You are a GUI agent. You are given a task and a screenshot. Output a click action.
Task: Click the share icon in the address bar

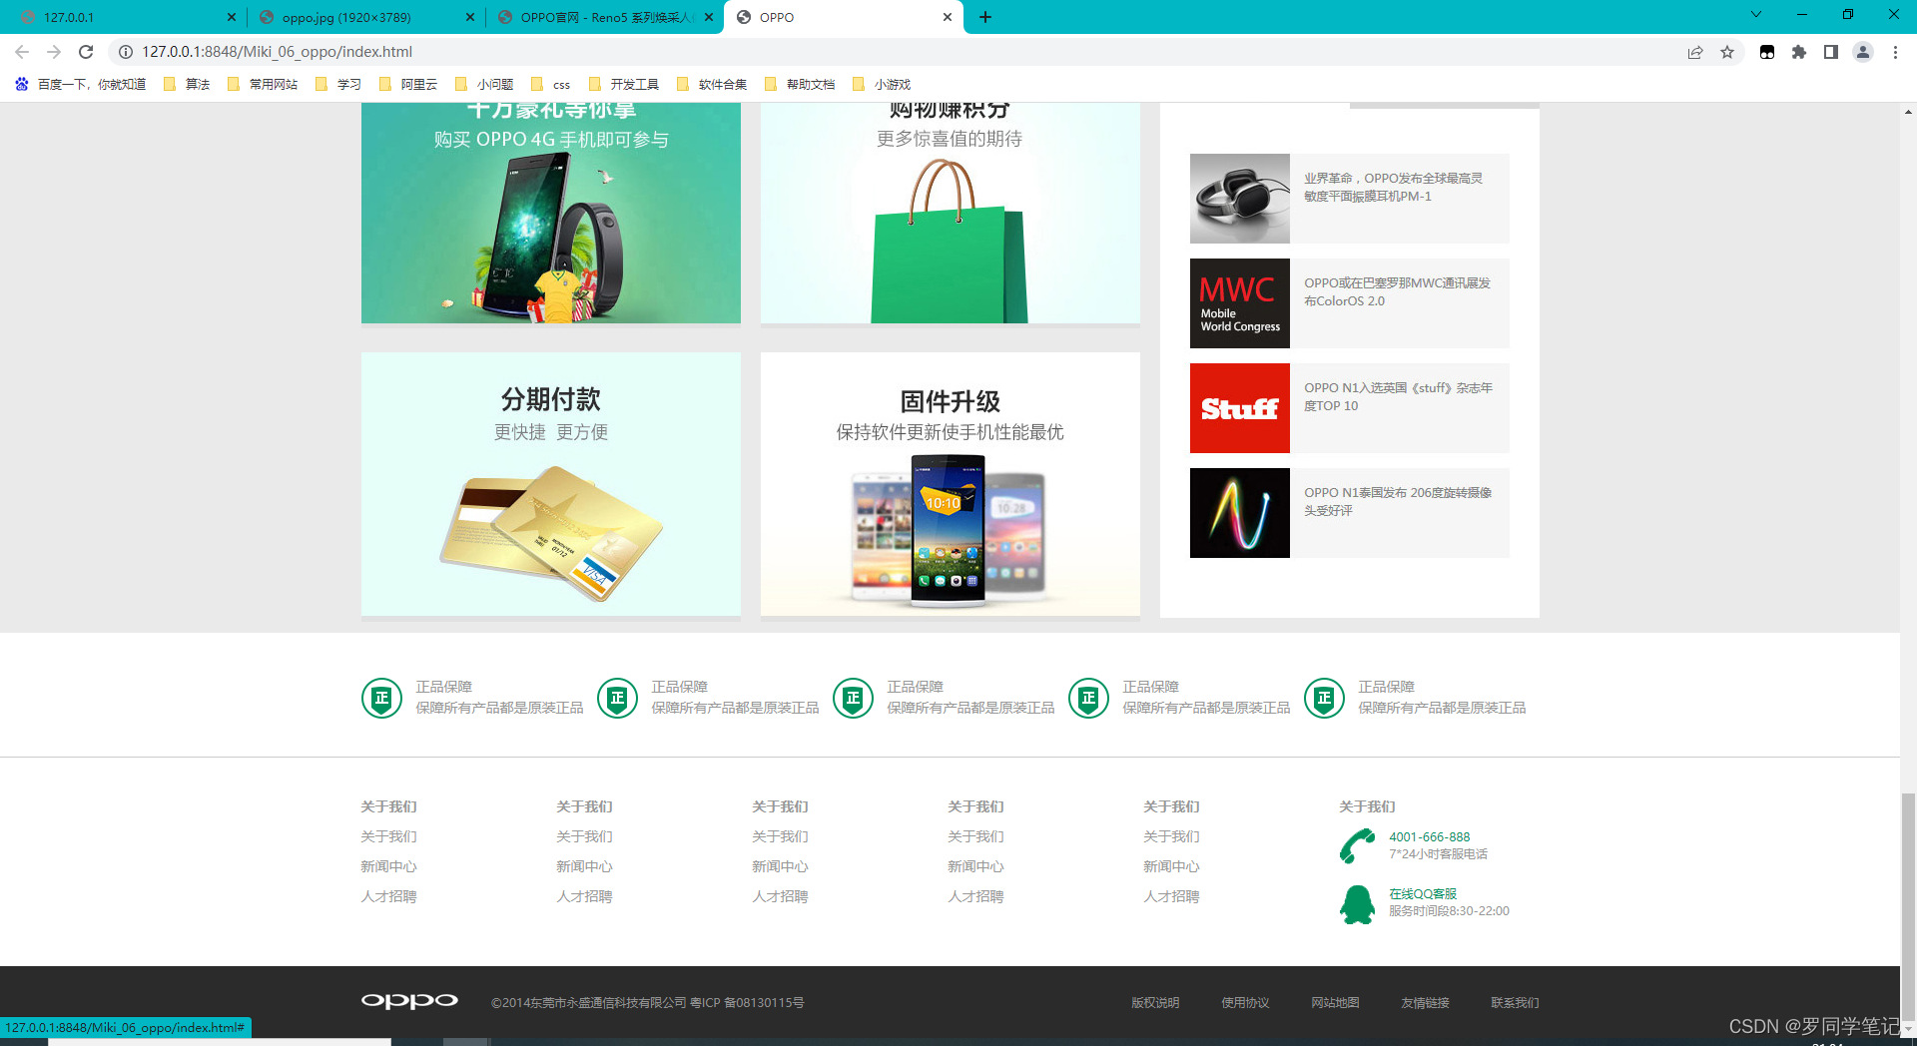tap(1695, 52)
